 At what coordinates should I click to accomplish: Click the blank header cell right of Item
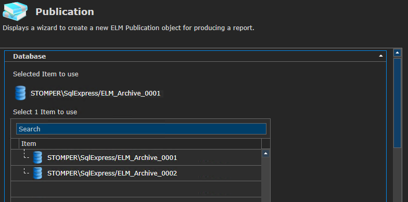coord(265,143)
